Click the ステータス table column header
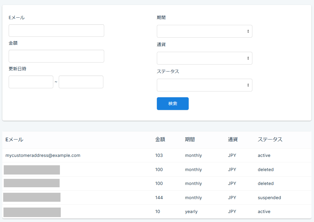314x222 pixels. tap(270, 140)
